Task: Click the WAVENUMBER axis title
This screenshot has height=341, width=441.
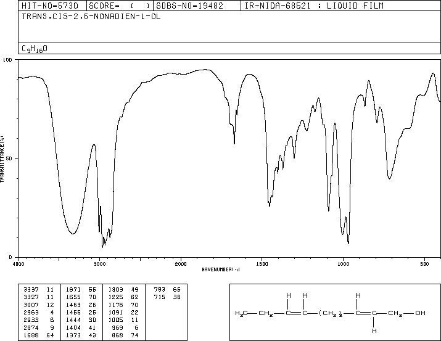Action: click(229, 269)
